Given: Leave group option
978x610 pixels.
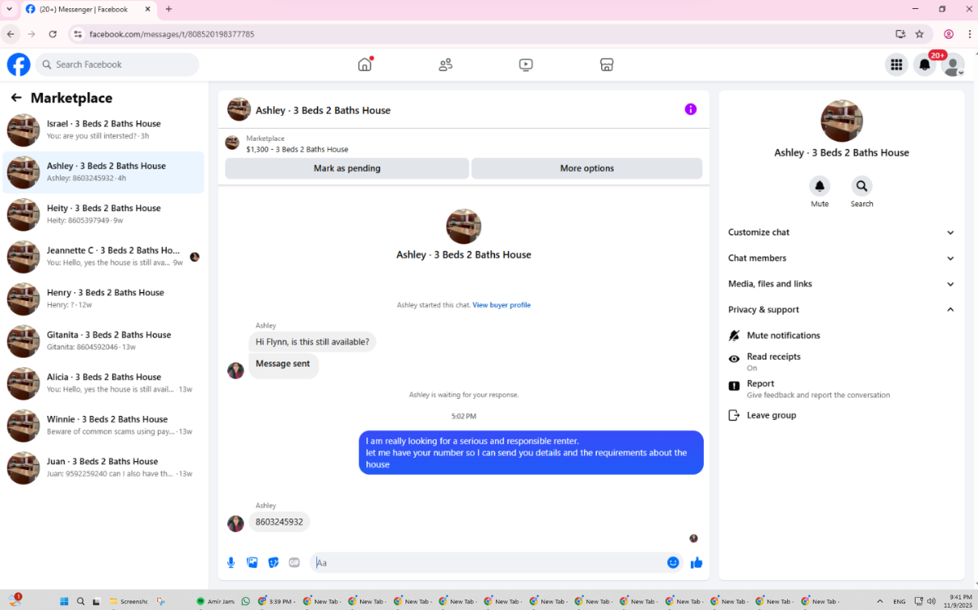Looking at the screenshot, I should [x=841, y=415].
